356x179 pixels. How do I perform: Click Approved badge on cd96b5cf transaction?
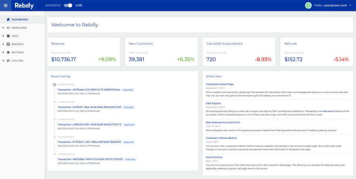coord(129,125)
